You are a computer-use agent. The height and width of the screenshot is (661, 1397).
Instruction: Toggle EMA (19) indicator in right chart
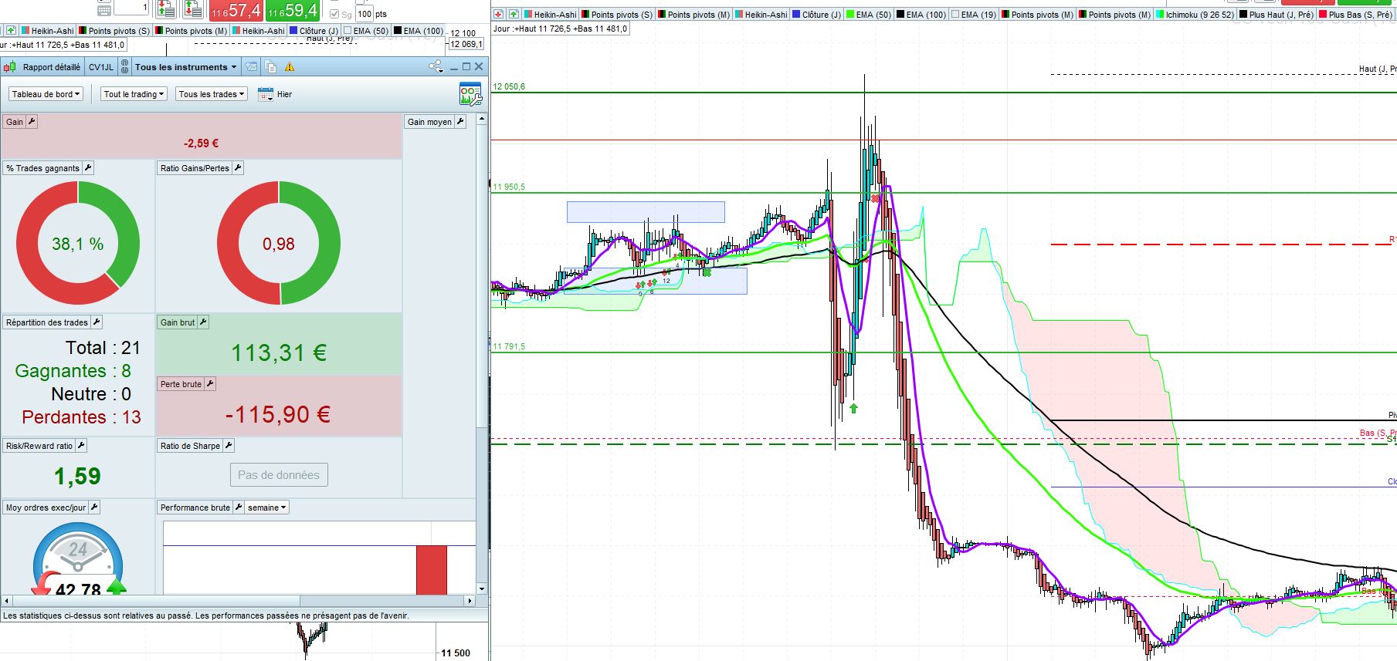[x=955, y=15]
